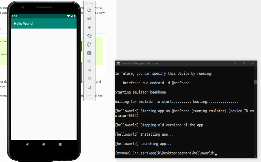The width and height of the screenshot is (261, 162).
Task: Click the cmd window scrollbar thumb
Action: tap(255, 82)
